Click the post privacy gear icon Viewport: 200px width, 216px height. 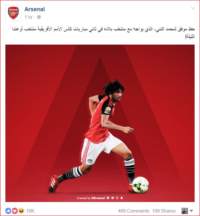pos(39,17)
